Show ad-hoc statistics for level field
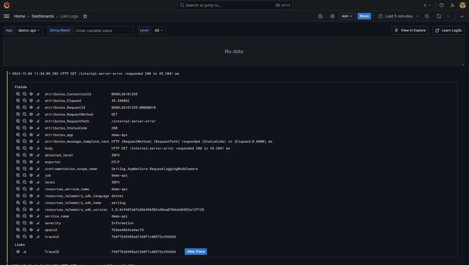 38,182
